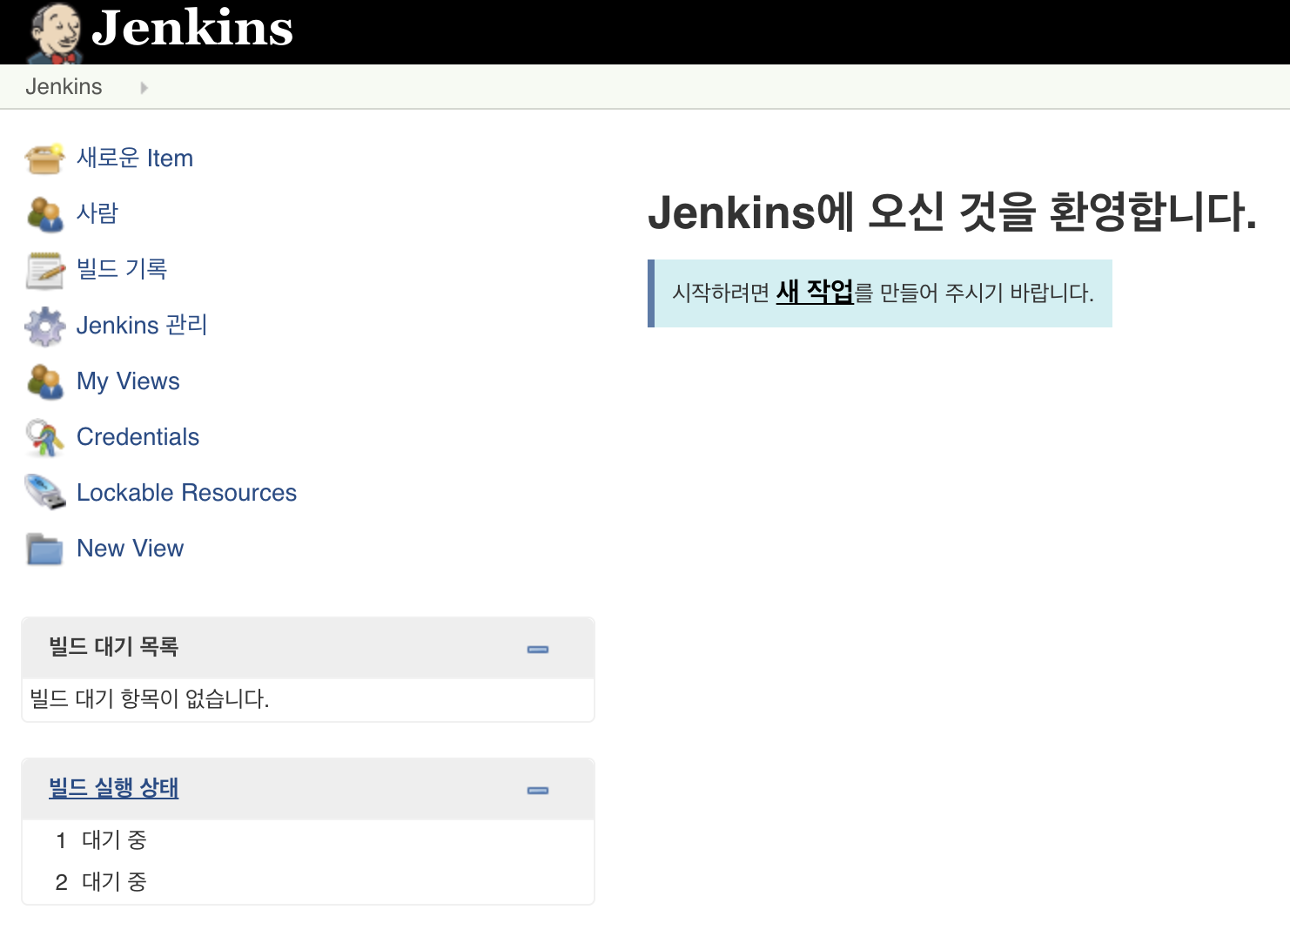Click the 빌드 대기 항목이 없습니다. message
Viewport: 1290px width, 930px height.
pos(150,699)
